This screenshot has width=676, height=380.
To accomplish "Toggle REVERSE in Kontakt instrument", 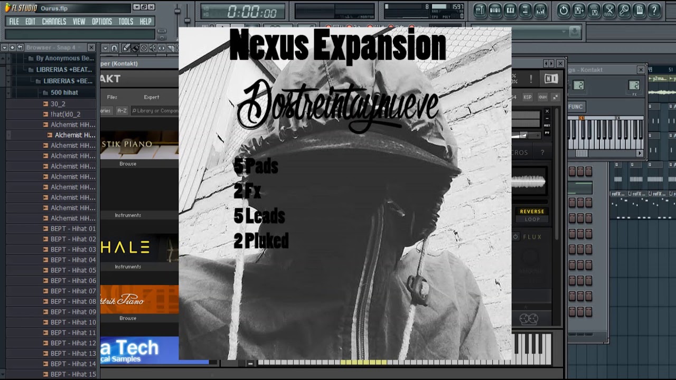I will [x=532, y=211].
